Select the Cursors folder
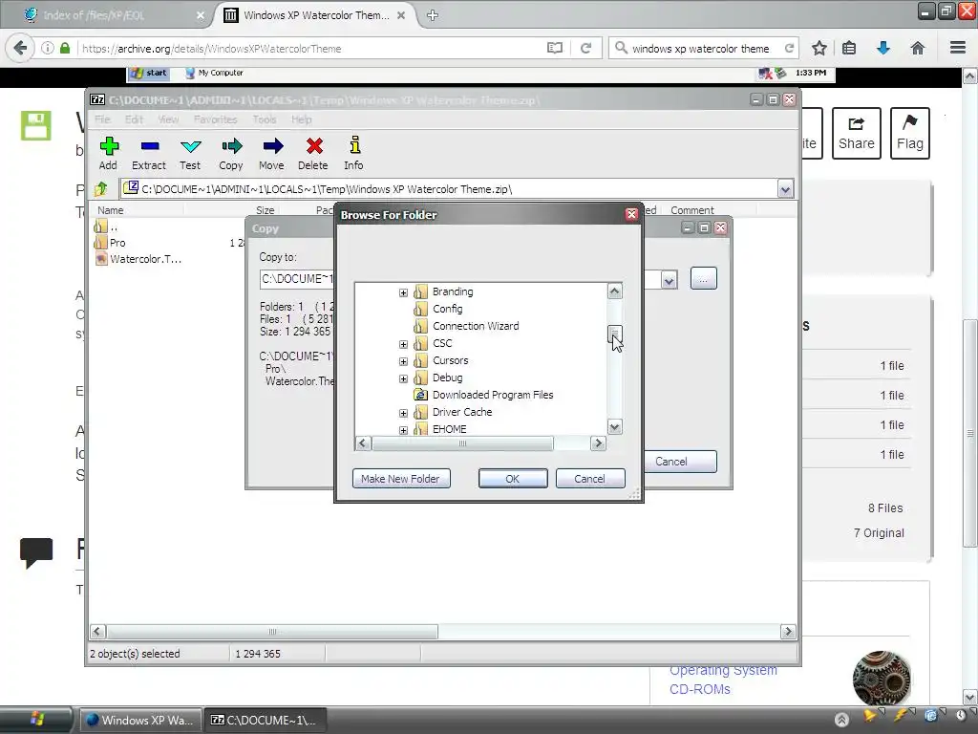978x734 pixels. point(451,360)
